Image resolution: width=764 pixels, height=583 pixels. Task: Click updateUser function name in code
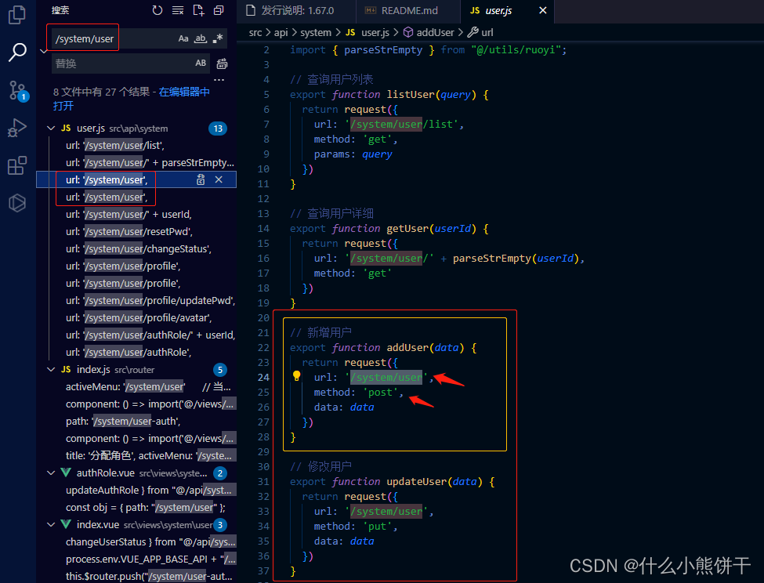pos(417,482)
